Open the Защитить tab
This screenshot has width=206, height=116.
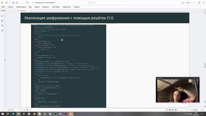coord(46,7)
